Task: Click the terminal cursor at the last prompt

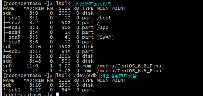Action: [x=57, y=94]
